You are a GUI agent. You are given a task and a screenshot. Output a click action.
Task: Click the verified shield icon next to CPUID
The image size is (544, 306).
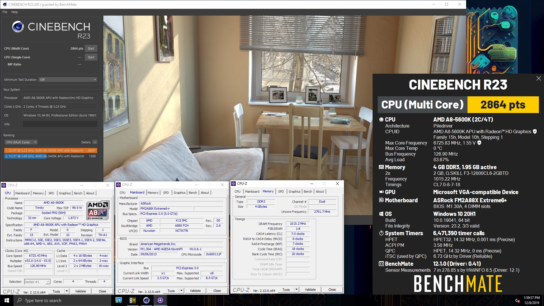click(x=535, y=131)
